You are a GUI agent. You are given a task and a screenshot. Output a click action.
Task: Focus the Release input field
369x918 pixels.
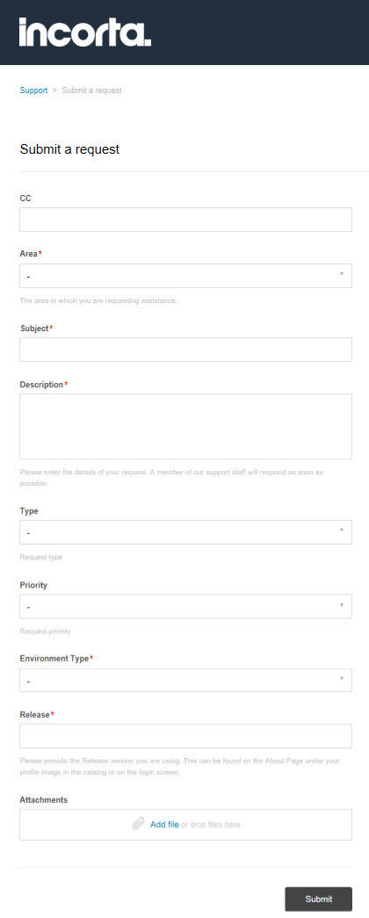[185, 736]
